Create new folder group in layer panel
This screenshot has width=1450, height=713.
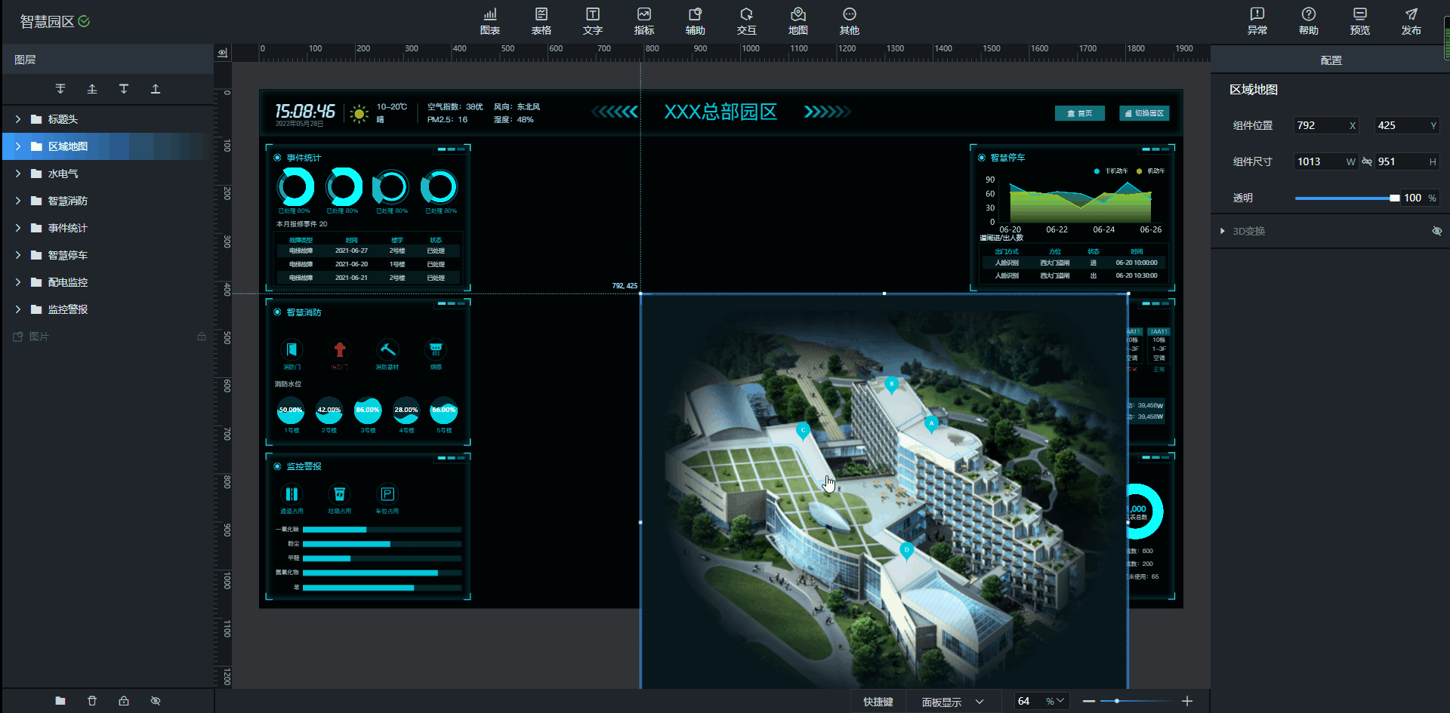click(60, 701)
